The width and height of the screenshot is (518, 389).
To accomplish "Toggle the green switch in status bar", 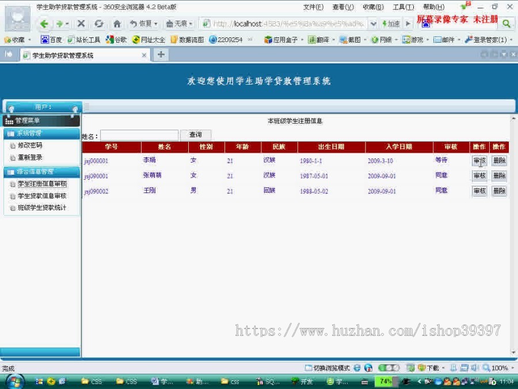I will 389,368.
